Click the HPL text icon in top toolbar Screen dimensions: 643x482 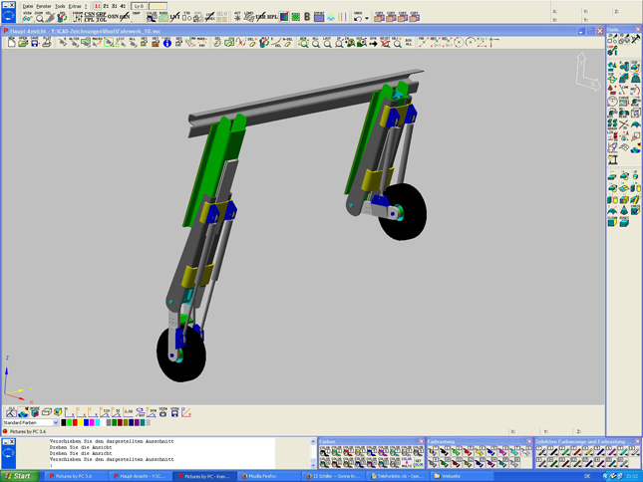272,17
